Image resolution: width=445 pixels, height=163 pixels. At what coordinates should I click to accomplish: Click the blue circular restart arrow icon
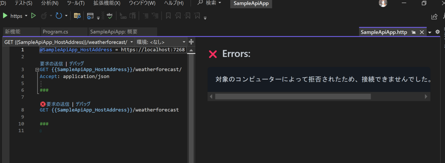(x=59, y=16)
